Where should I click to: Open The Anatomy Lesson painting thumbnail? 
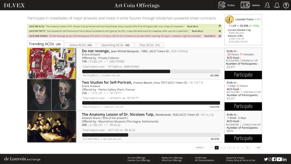tap(52, 126)
